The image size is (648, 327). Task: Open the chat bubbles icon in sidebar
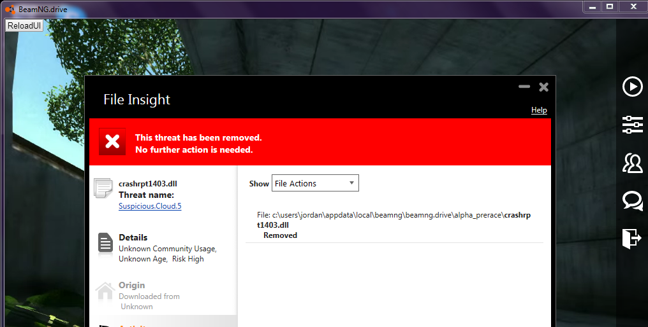tap(633, 201)
